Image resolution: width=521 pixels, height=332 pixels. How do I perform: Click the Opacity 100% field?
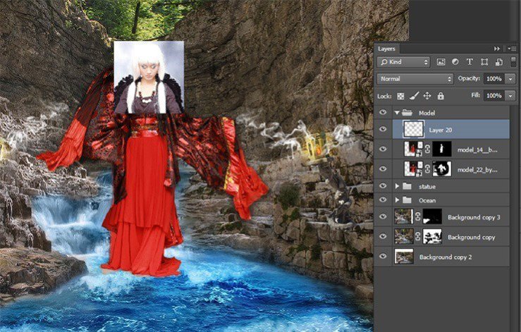pos(494,79)
